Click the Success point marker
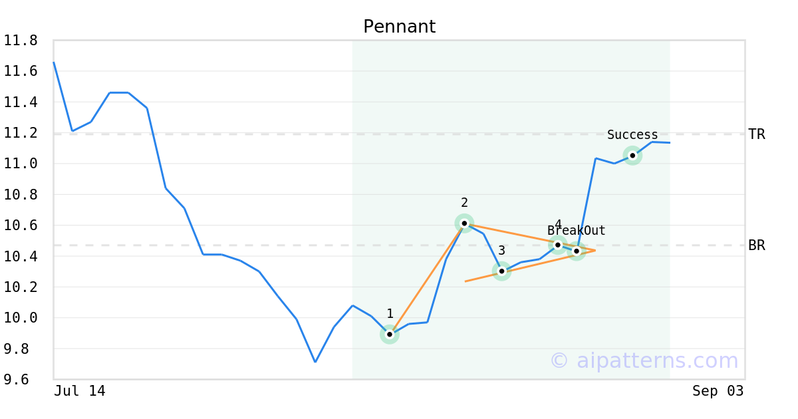798x419 pixels. (x=632, y=156)
